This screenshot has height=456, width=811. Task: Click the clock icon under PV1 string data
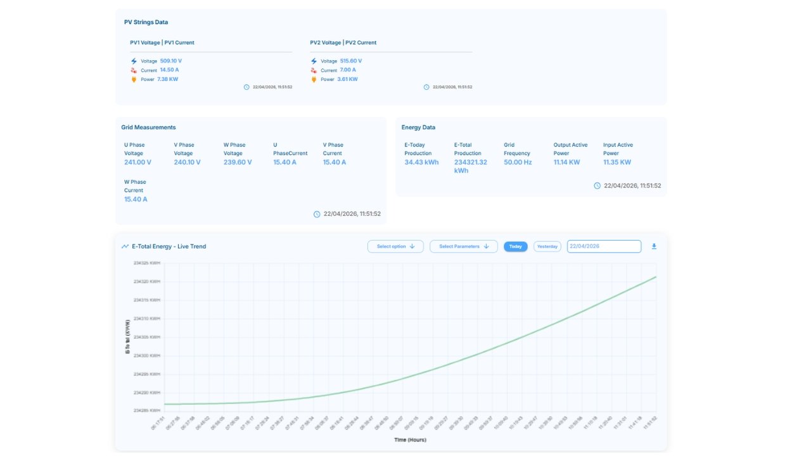(x=246, y=87)
